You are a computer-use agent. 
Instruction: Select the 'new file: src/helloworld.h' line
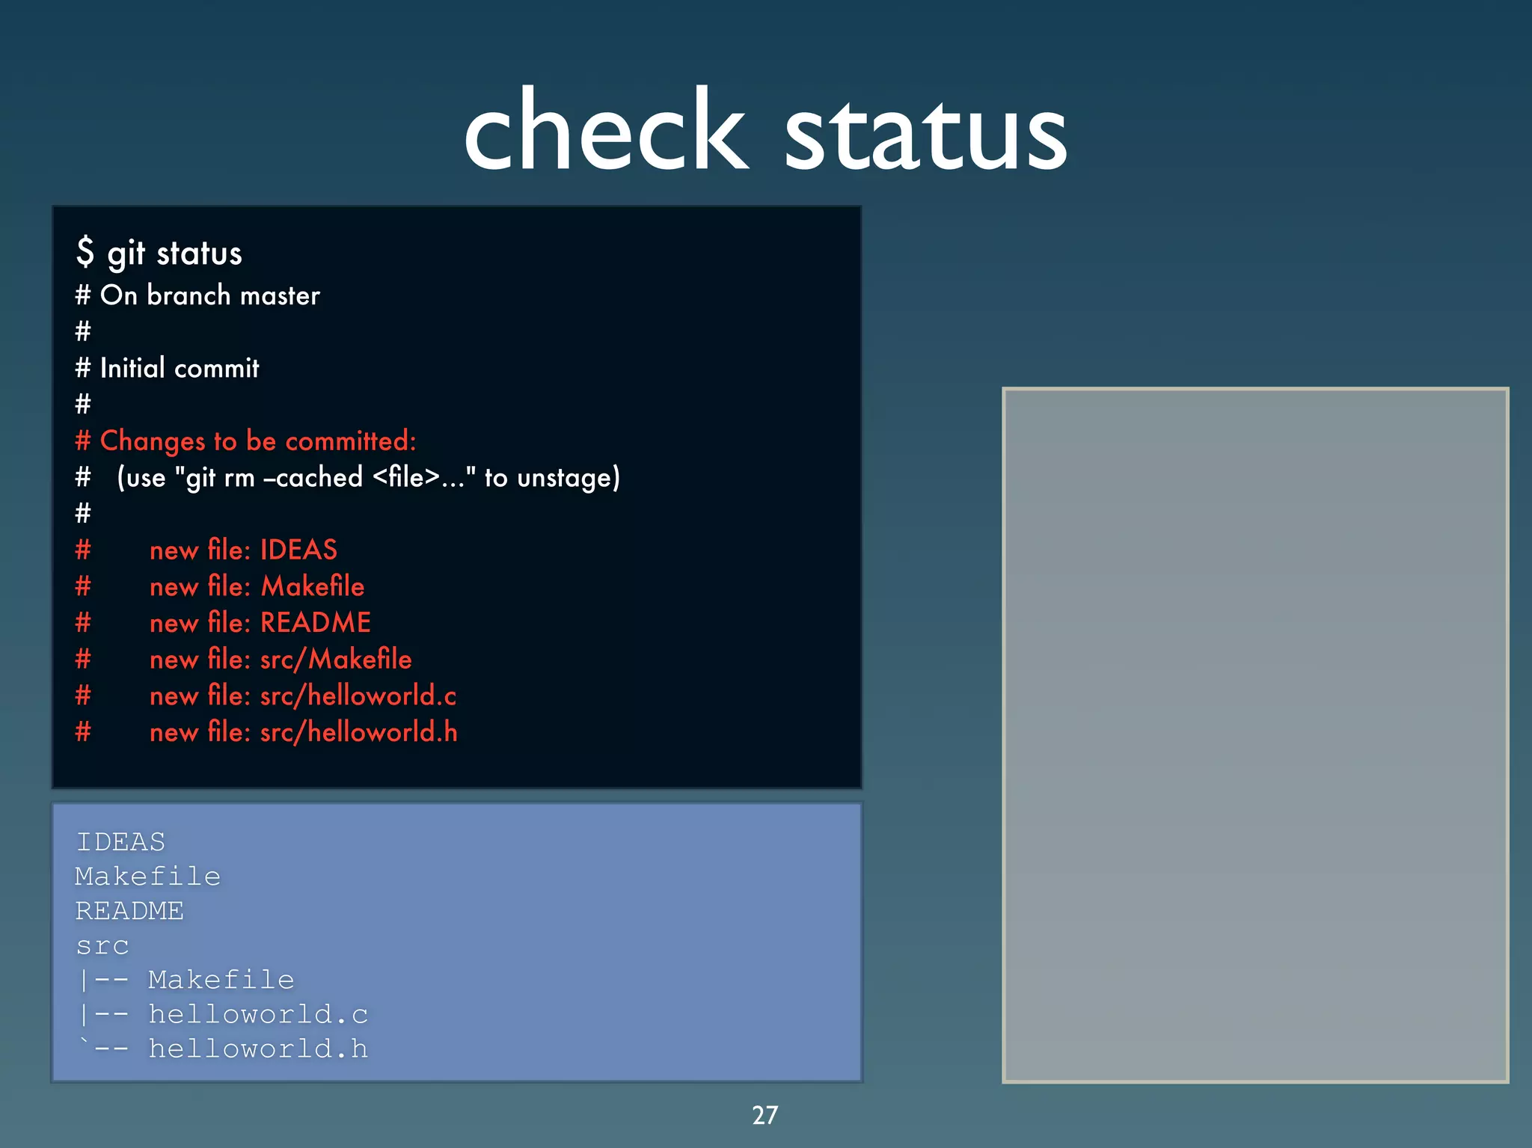click(x=303, y=732)
